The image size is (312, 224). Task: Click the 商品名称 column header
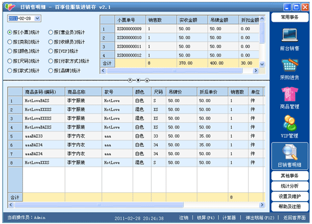pyautogui.click(x=84, y=92)
